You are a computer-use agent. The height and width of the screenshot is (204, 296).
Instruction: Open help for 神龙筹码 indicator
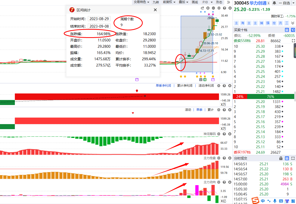click(224, 134)
